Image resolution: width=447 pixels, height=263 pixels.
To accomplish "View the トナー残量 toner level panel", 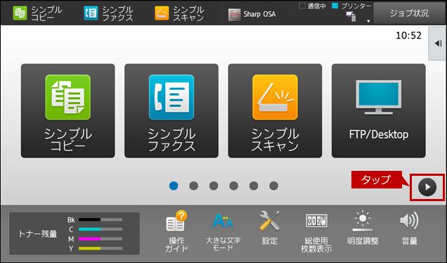I will tap(74, 233).
